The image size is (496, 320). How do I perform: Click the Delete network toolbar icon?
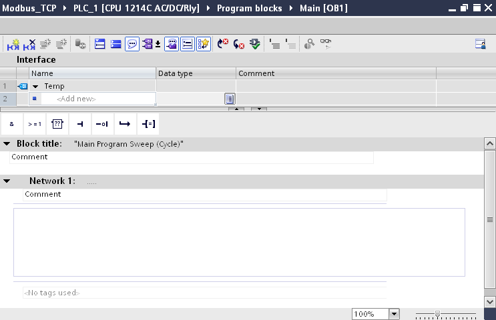coord(29,44)
